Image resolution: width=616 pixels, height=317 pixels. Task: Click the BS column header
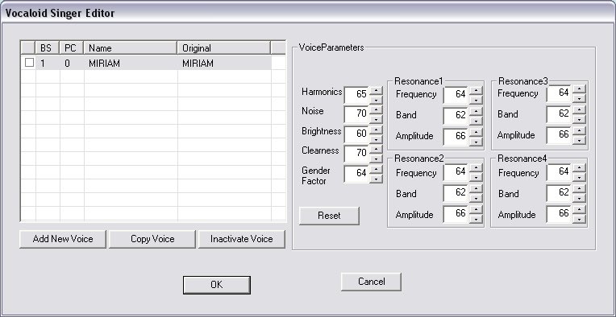(x=48, y=47)
